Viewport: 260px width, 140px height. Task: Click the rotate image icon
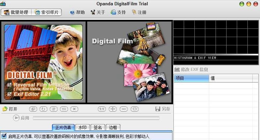tap(43, 109)
